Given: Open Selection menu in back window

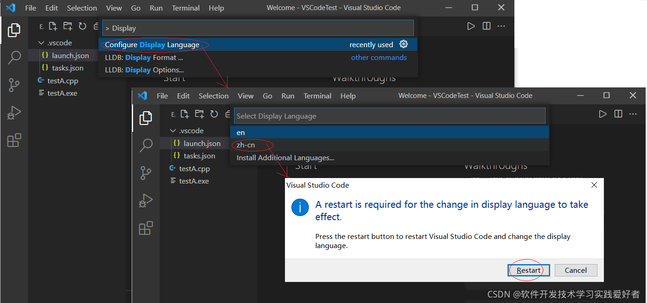Looking at the screenshot, I should (x=82, y=8).
